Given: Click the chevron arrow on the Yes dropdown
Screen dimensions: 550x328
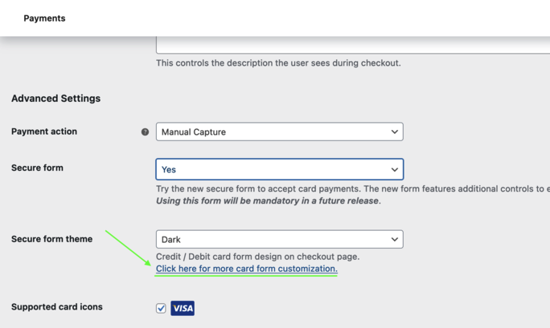Looking at the screenshot, I should (394, 170).
